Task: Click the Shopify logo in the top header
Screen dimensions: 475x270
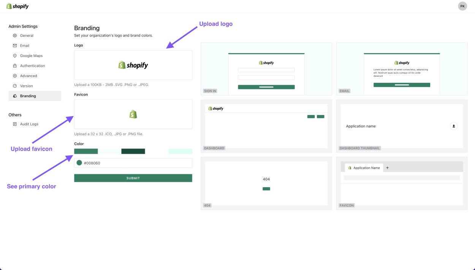Action: pyautogui.click(x=17, y=6)
